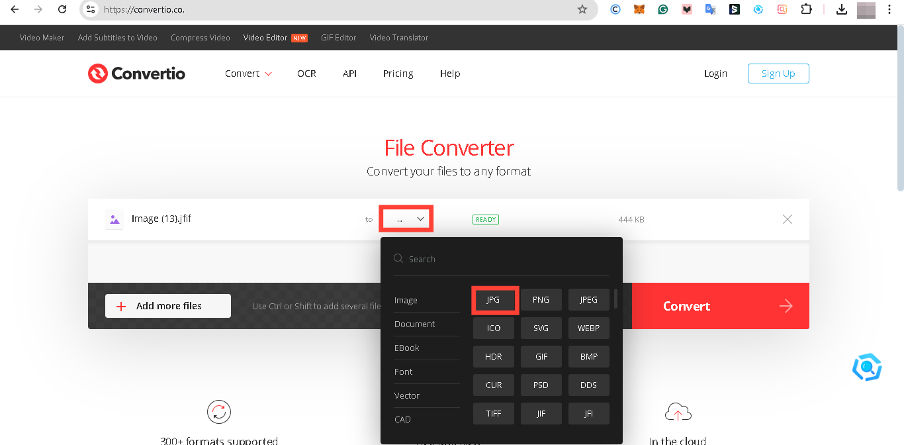Viewport: 904px width, 445px height.
Task: Click the MetaMask fox extension icon
Action: point(639,9)
